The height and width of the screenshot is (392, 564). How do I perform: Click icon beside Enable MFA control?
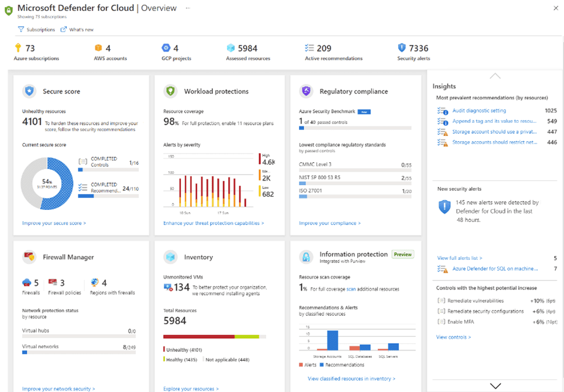click(x=441, y=322)
